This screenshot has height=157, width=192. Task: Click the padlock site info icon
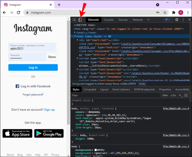pos(28,12)
